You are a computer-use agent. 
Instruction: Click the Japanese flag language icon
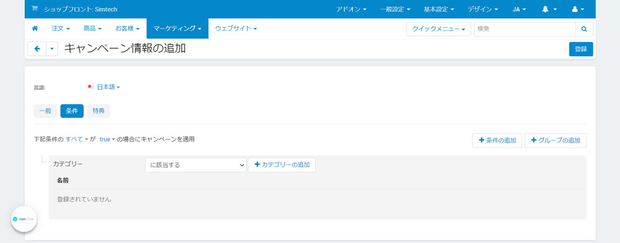click(x=89, y=87)
